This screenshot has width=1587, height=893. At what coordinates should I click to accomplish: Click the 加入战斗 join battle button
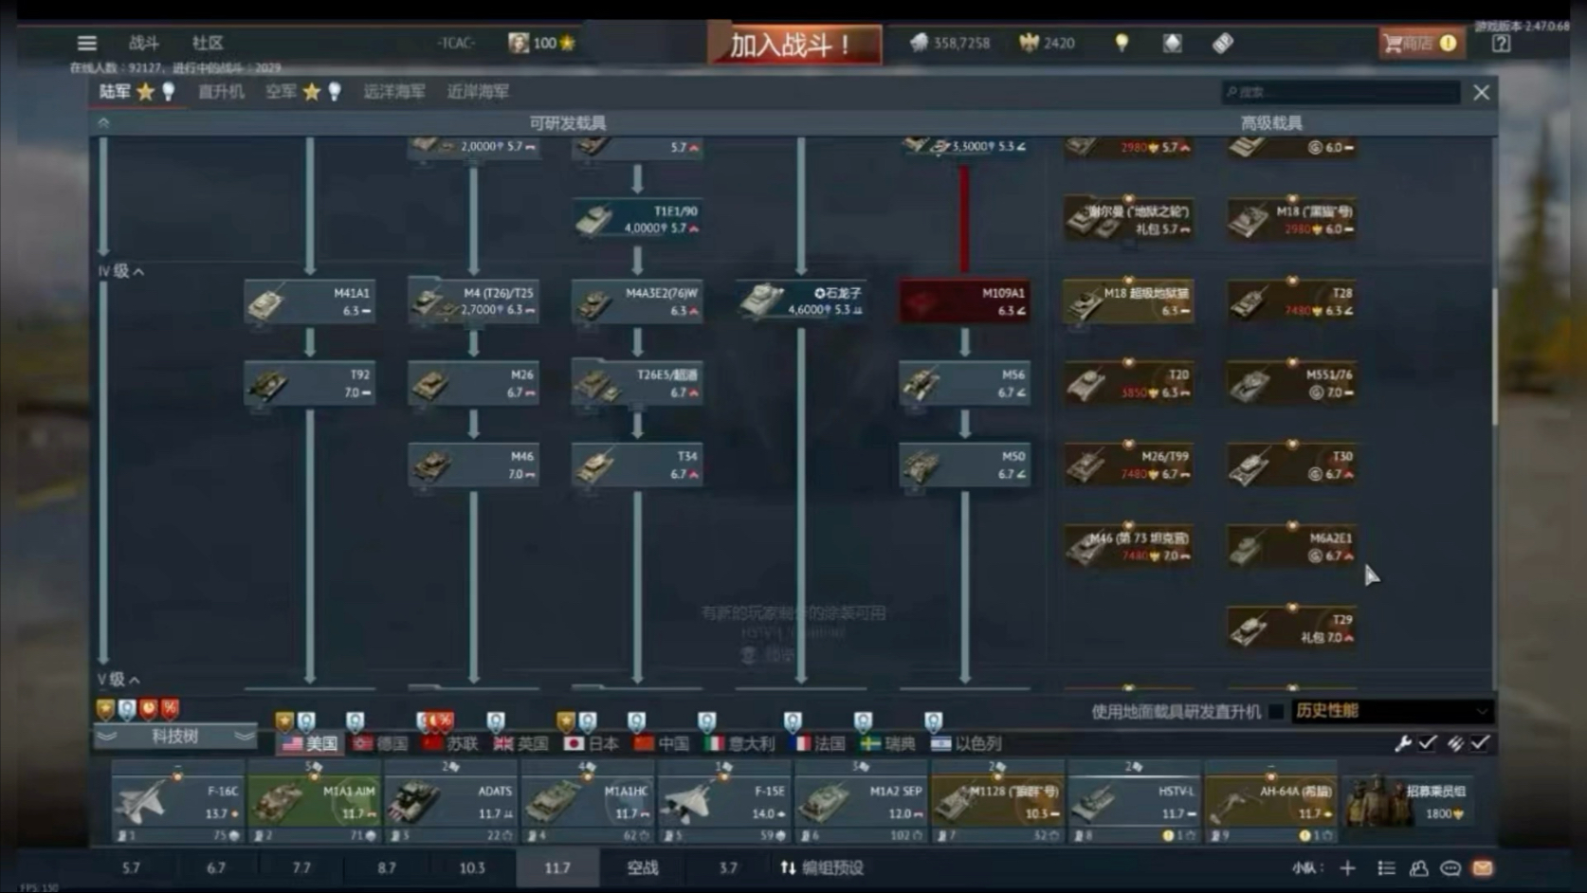pos(794,44)
